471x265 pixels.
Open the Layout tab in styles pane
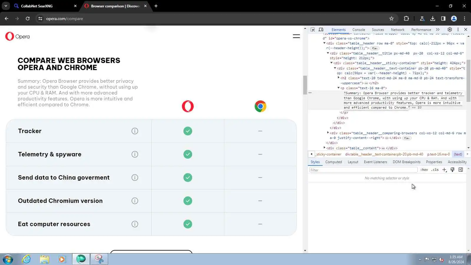coord(353,162)
